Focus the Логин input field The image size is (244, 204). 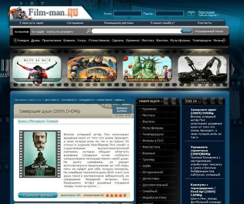(x=127, y=14)
